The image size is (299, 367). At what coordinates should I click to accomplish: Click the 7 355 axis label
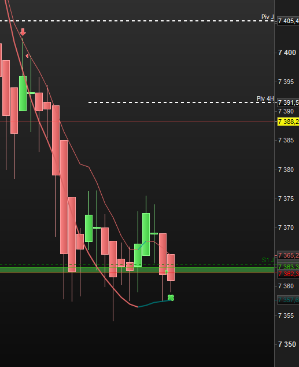tap(286, 315)
